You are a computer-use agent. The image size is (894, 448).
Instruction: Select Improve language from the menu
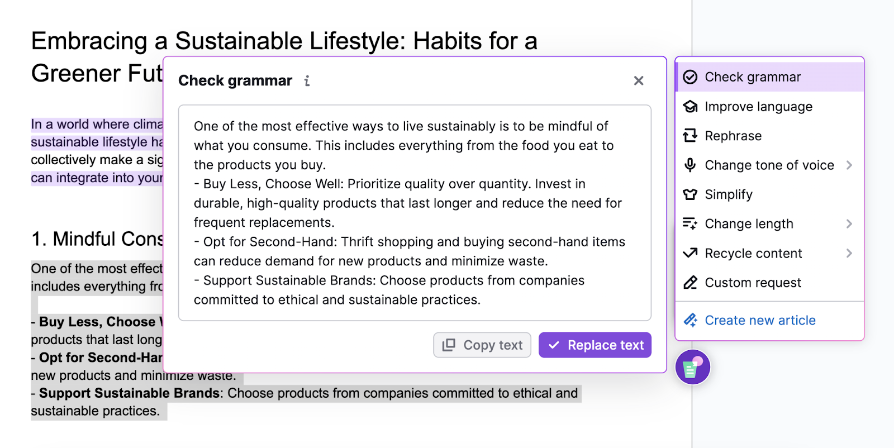[x=758, y=106]
